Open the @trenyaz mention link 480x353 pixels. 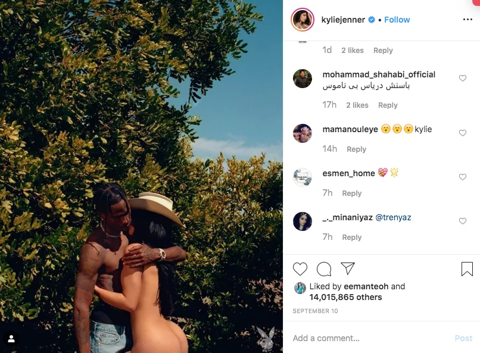[393, 217]
